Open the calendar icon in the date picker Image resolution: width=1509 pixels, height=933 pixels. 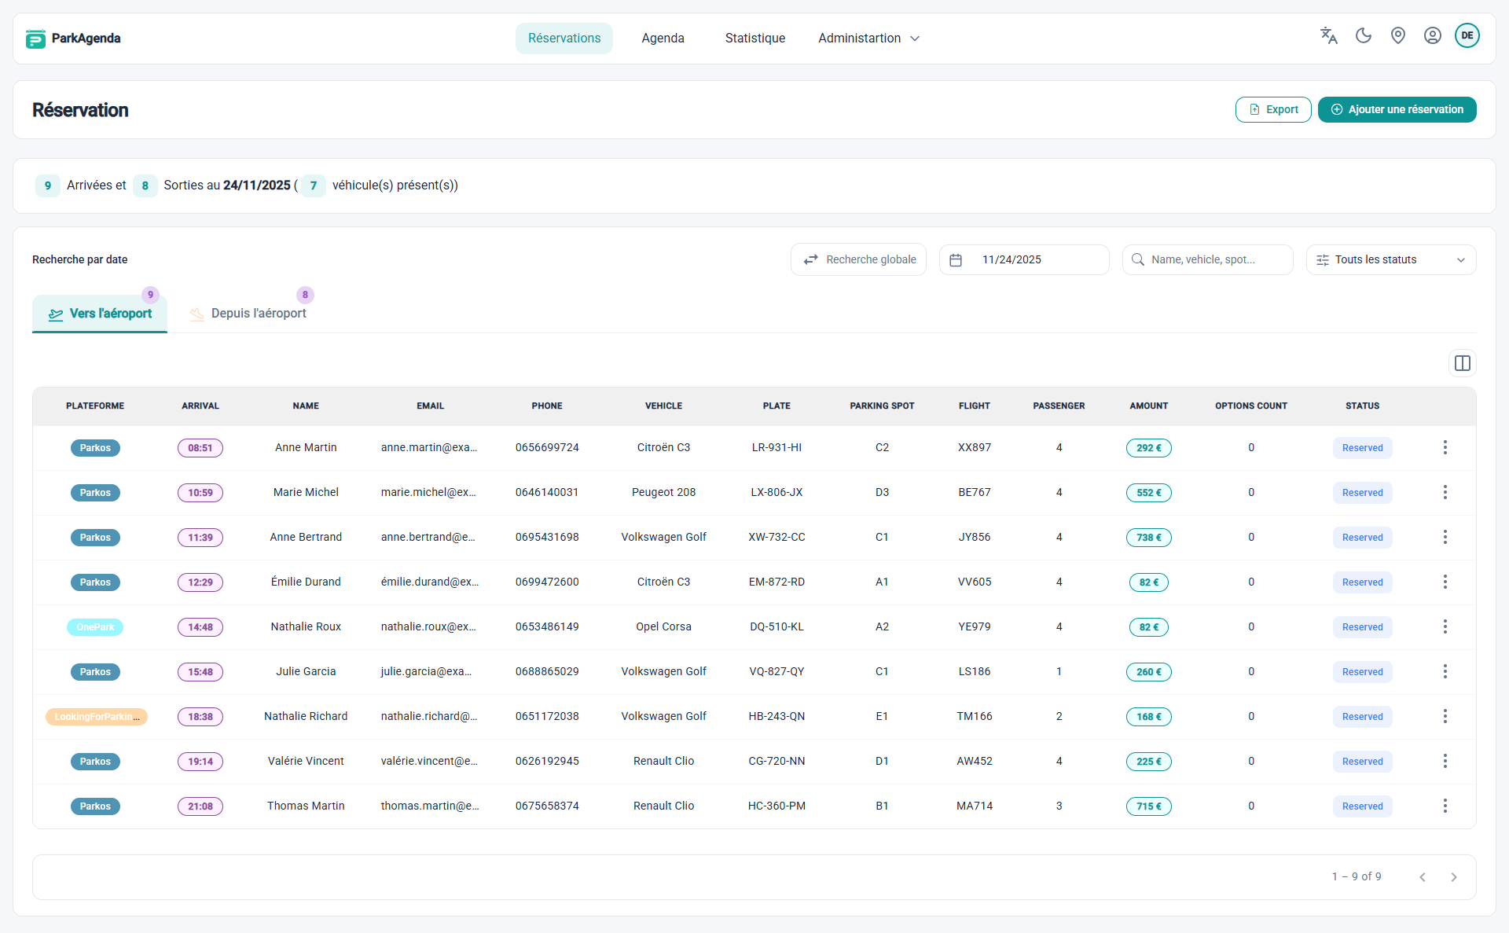tap(956, 259)
